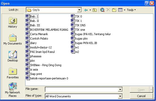Open History in places bar
Screen dimensions: 156x101
tap(13, 22)
